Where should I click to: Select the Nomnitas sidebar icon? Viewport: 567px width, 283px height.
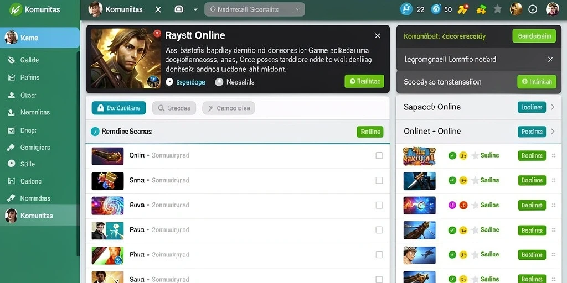12,112
